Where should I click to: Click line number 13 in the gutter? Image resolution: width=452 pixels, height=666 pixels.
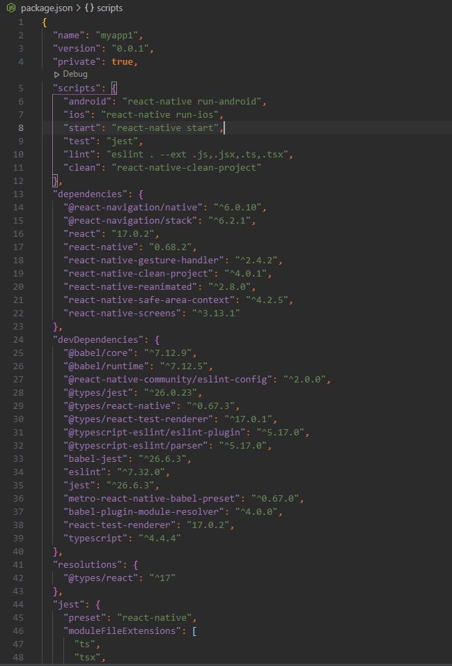(18, 194)
